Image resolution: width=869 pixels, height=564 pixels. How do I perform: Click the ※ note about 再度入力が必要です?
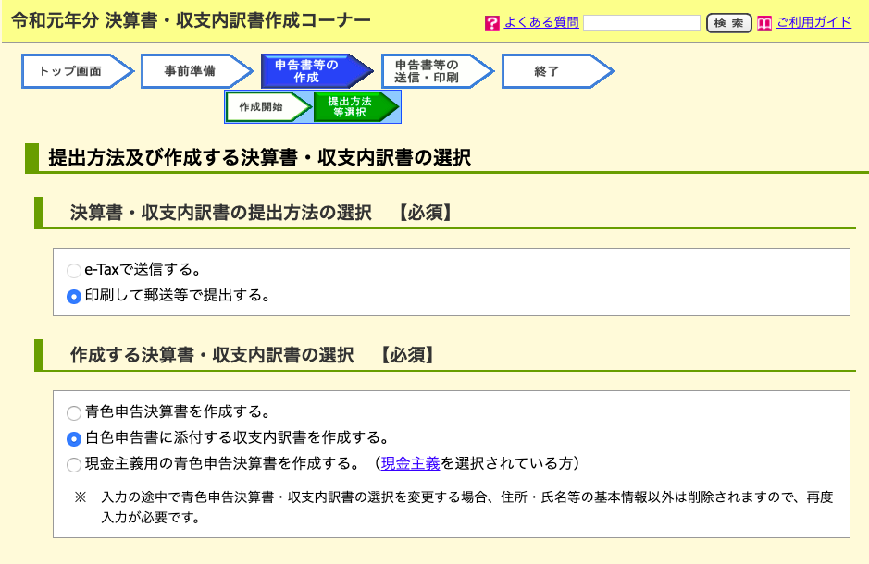[x=453, y=507]
